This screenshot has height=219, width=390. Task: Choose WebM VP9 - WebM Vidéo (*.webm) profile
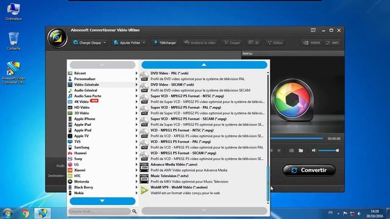(202, 190)
